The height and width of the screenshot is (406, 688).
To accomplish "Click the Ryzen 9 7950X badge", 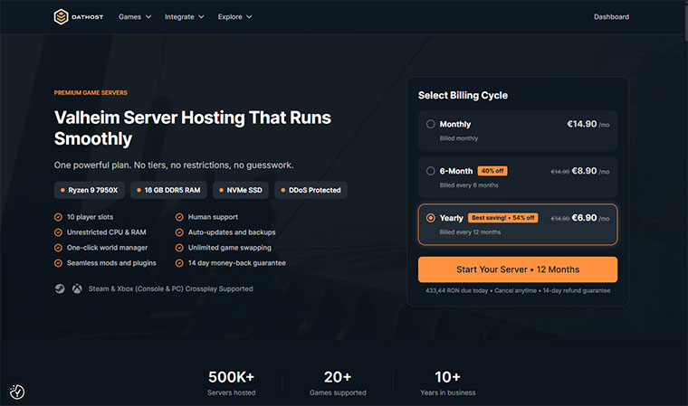I will [x=89, y=190].
